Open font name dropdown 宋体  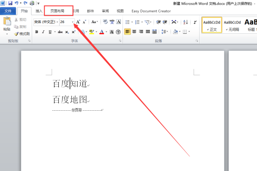click(x=57, y=22)
